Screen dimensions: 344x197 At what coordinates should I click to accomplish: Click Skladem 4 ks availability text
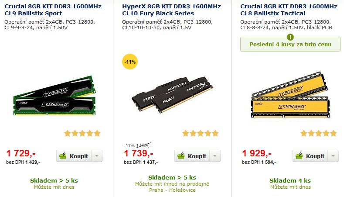pos(290,180)
